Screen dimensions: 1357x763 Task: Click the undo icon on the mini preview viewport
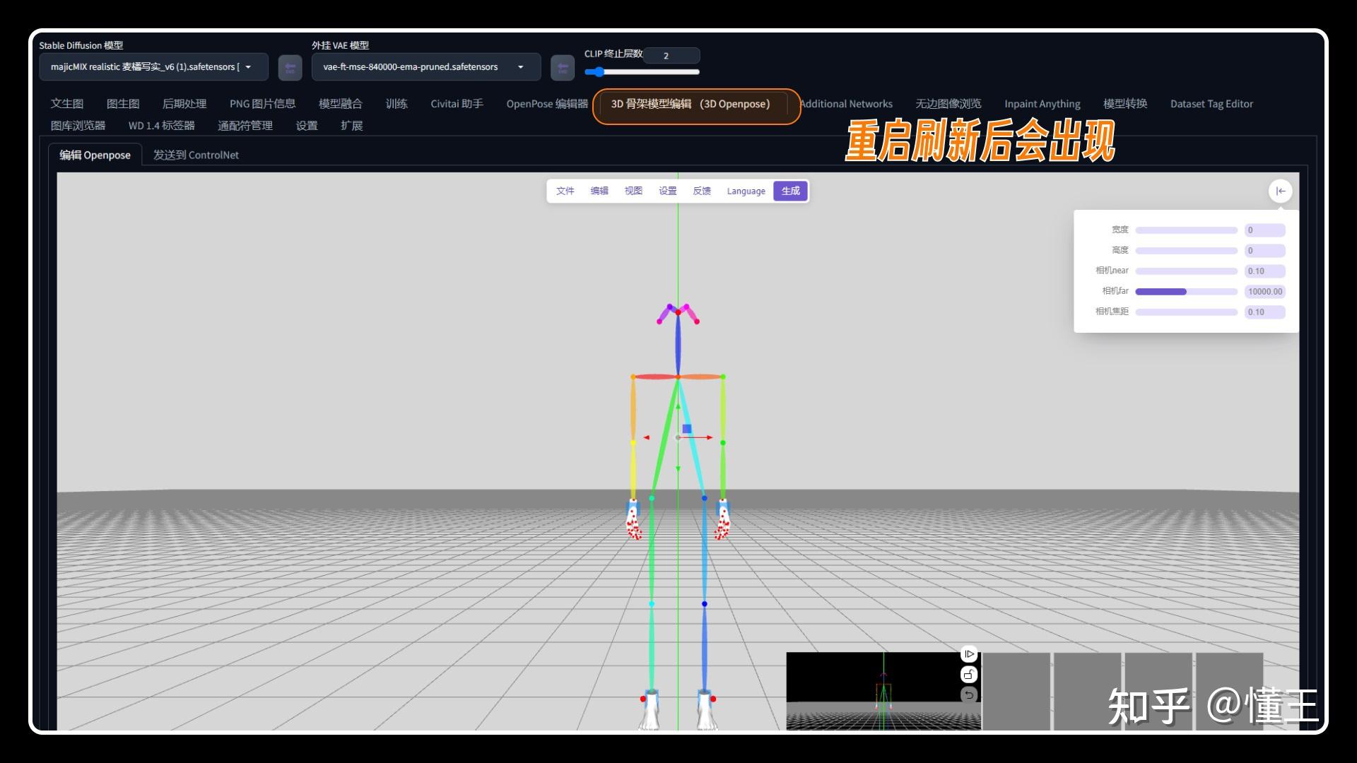coord(969,696)
